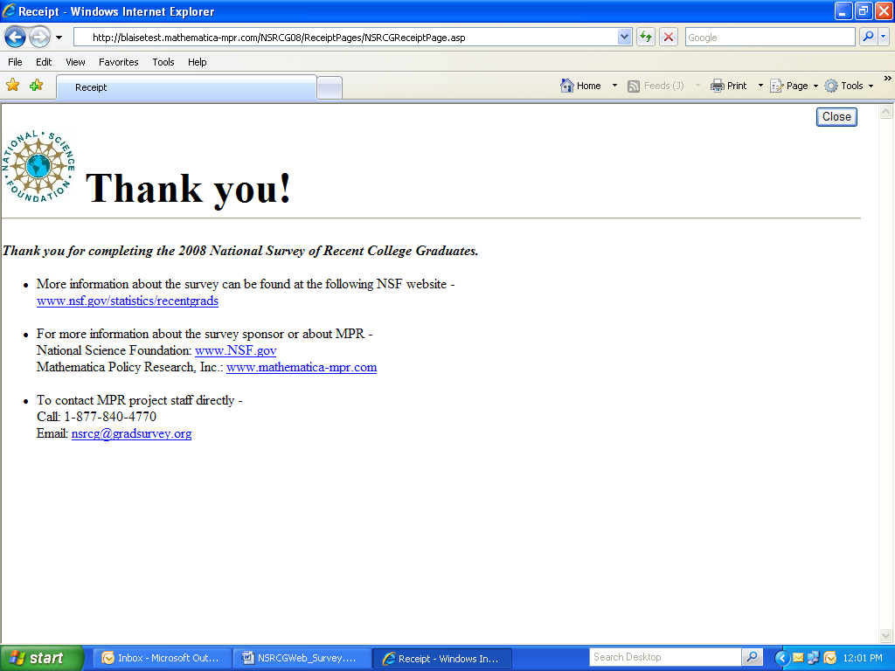The height and width of the screenshot is (671, 895).
Task: Switch to NSRCGWeb_Survey Word document in taskbar
Action: point(302,658)
